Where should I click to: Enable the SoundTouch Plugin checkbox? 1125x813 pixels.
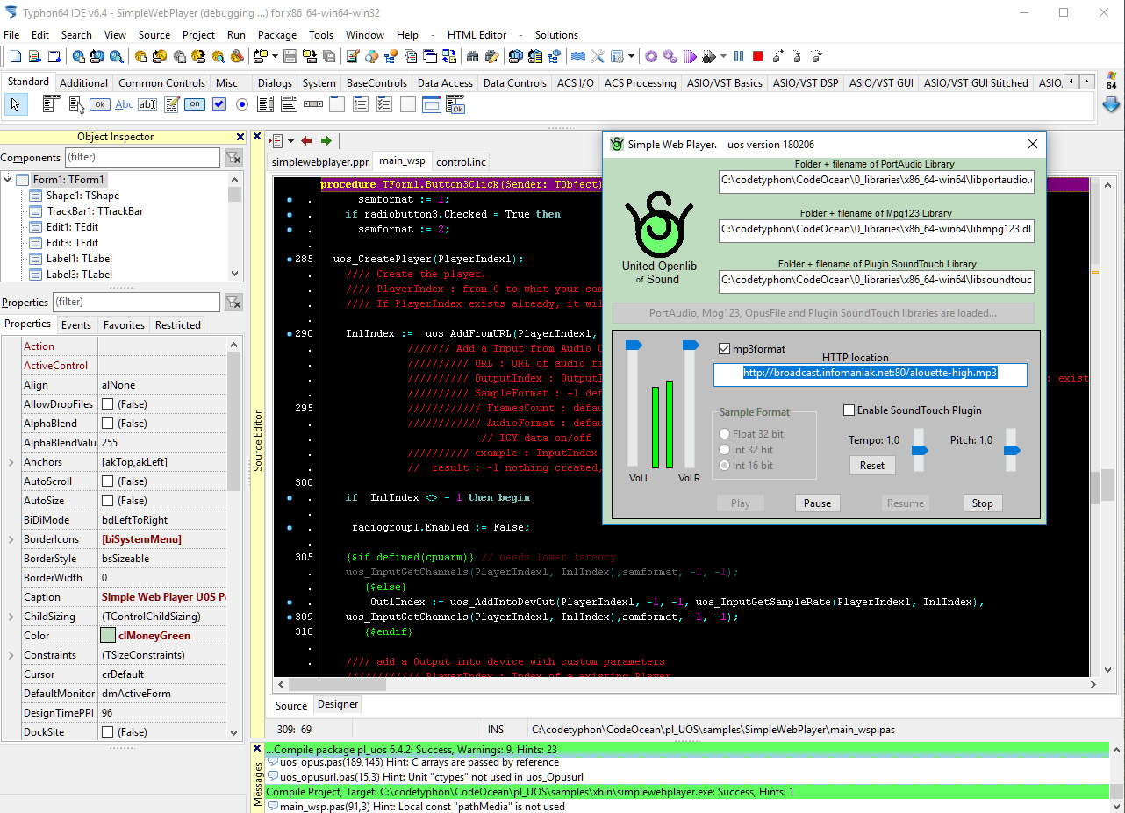pos(849,410)
